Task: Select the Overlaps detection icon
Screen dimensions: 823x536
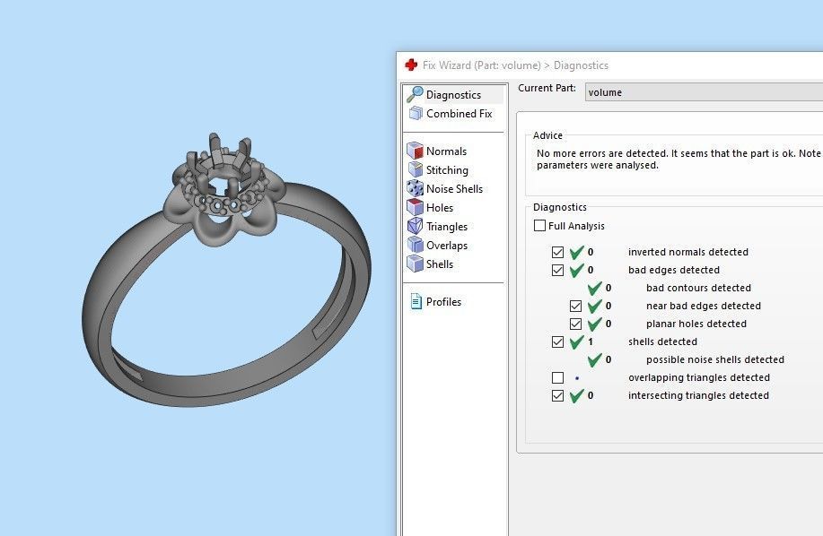Action: (415, 245)
